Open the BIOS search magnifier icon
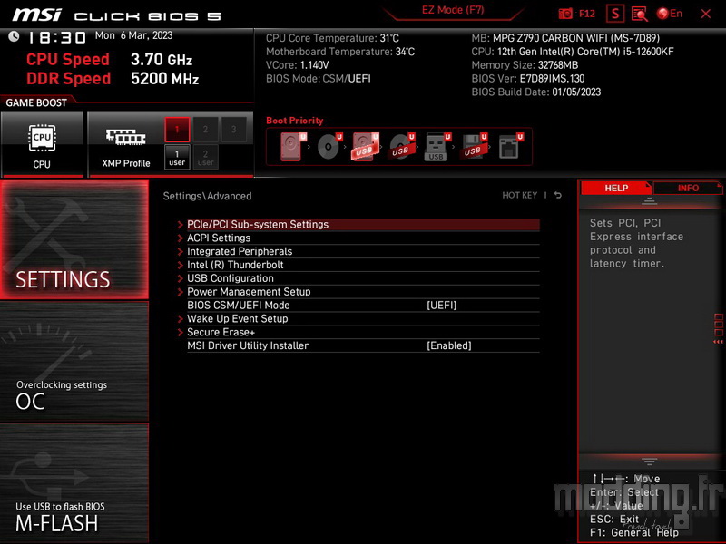726x544 pixels. pyautogui.click(x=640, y=14)
